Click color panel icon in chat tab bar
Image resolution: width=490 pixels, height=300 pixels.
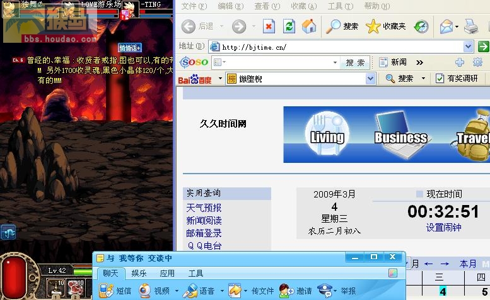tap(393, 273)
